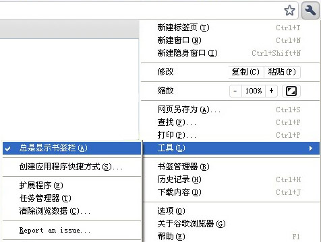Viewport: 321px width, 242px height.
Task: Decrease zoom with minus button
Action: tap(235, 91)
